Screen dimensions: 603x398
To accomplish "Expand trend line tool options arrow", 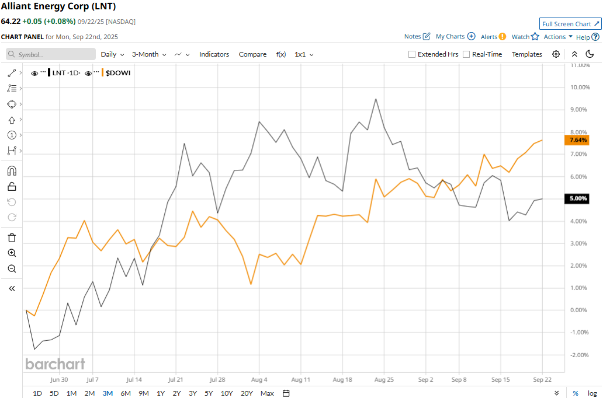I will tap(20, 72).
